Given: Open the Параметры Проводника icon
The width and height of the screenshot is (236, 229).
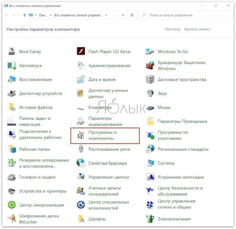Looking at the screenshot, I should pyautogui.click(x=150, y=121).
